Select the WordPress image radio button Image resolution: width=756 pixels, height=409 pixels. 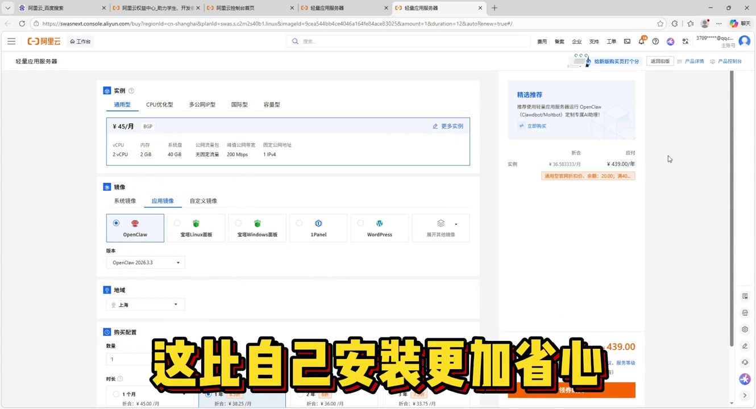(360, 223)
